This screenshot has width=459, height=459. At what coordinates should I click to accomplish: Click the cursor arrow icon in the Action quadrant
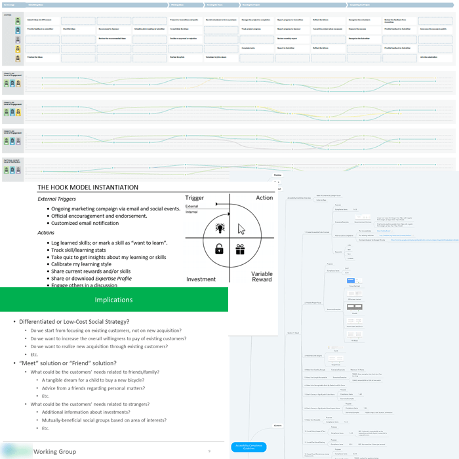tap(241, 229)
